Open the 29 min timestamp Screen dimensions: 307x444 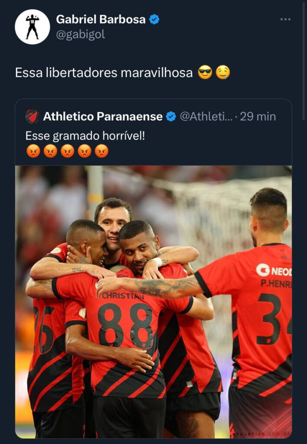258,116
